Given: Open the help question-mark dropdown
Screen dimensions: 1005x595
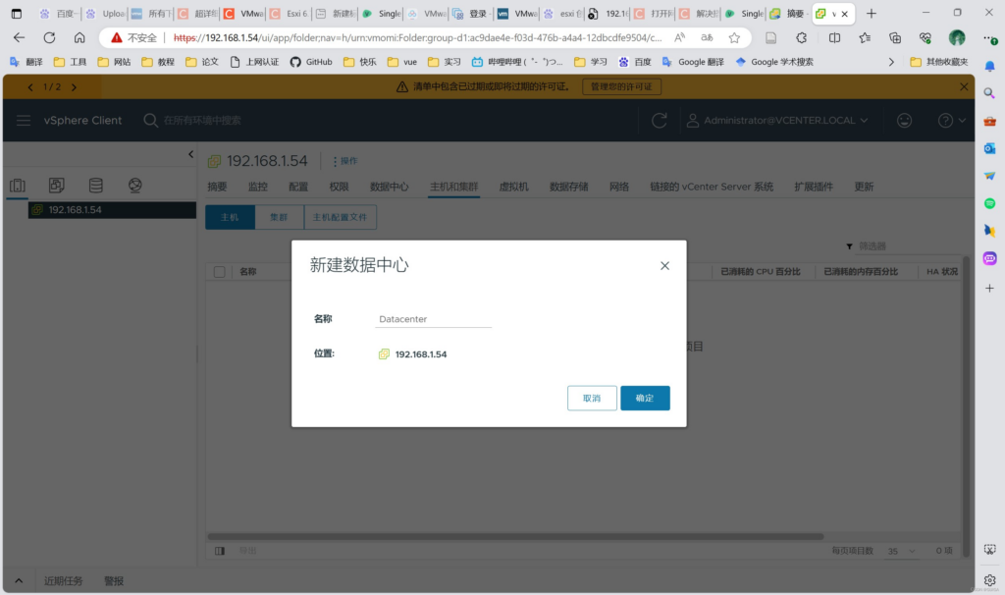Looking at the screenshot, I should [950, 120].
